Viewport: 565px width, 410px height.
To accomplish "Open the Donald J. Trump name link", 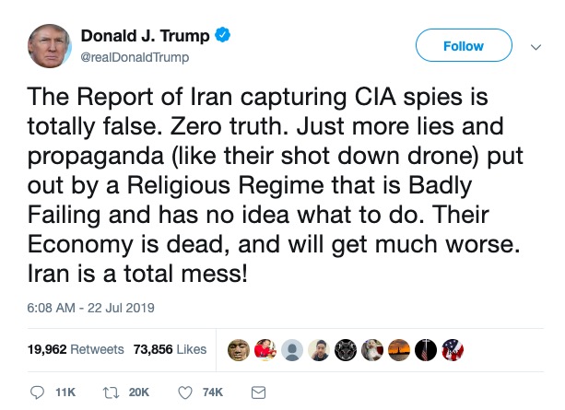I will point(147,37).
